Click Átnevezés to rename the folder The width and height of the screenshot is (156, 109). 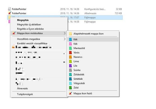pos(22,88)
